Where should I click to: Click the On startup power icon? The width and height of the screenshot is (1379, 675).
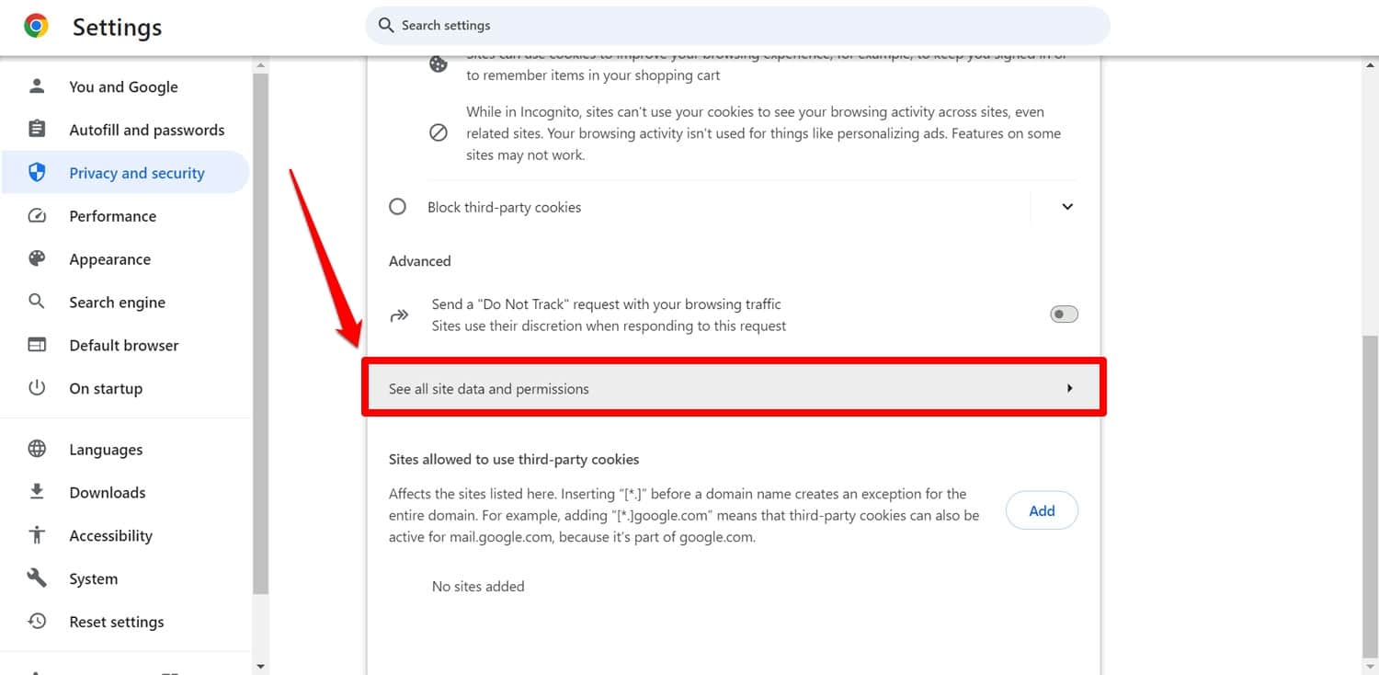click(x=37, y=388)
